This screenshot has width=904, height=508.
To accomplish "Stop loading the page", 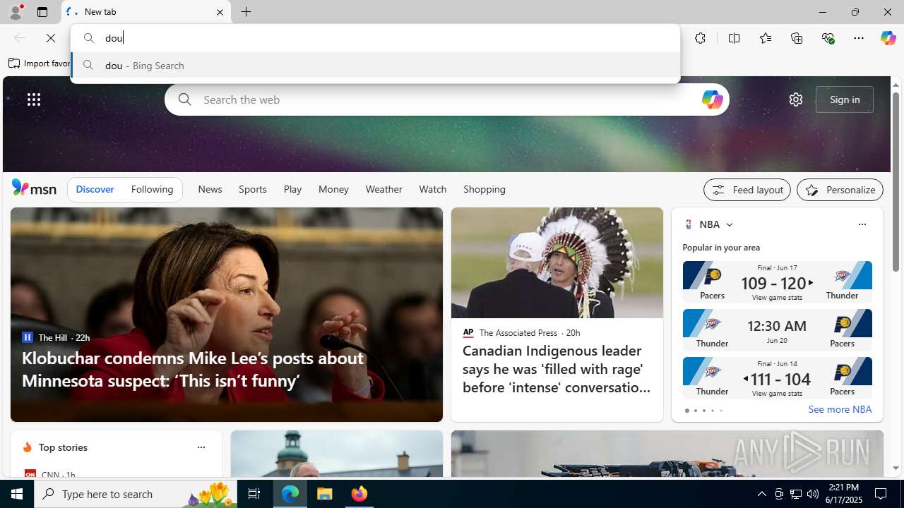I will coord(51,38).
